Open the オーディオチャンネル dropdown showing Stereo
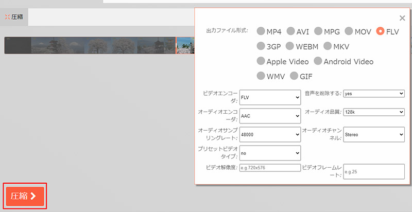The width and height of the screenshot is (412, 212). click(374, 135)
